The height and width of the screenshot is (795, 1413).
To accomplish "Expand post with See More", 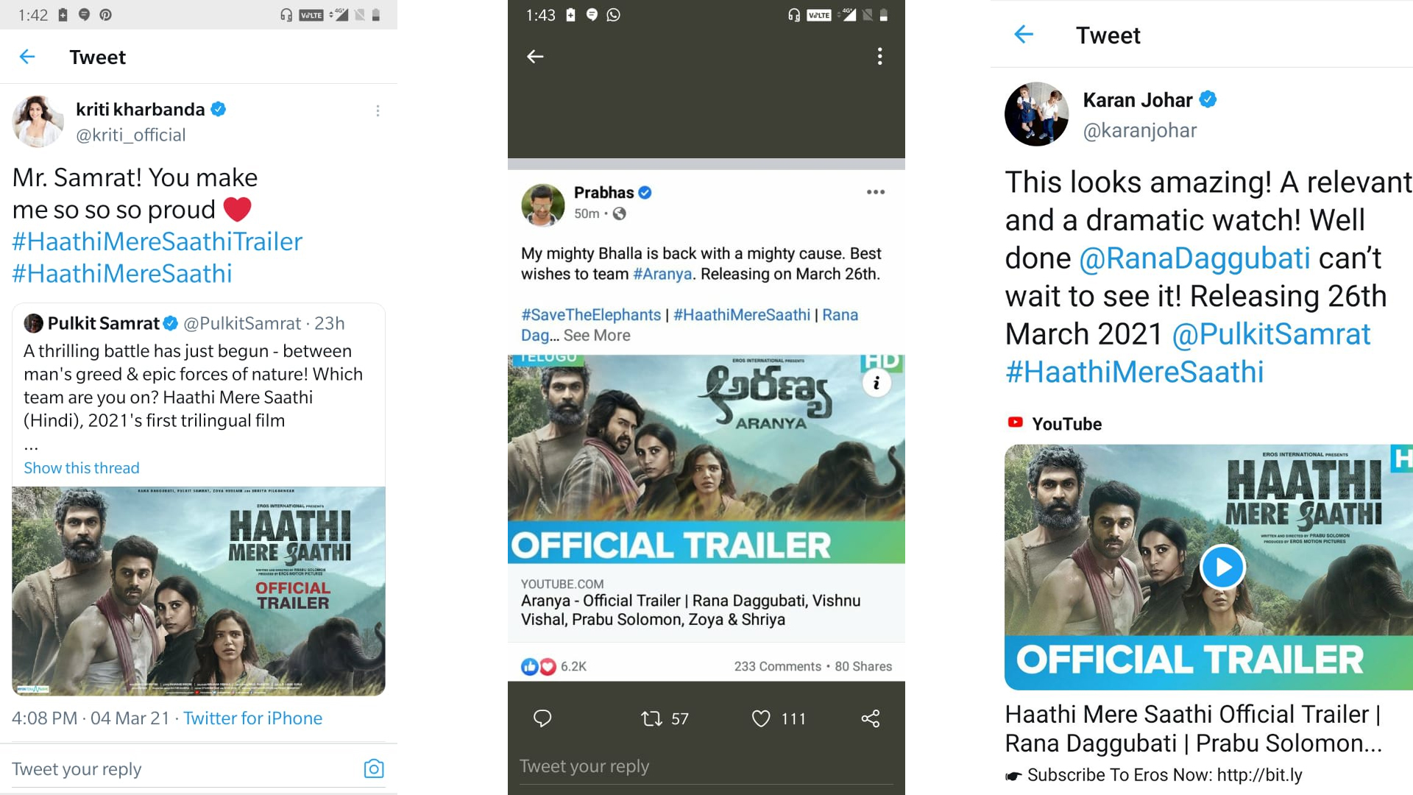I will 597,336.
